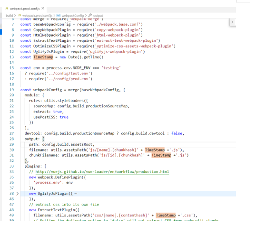Click path: config.build.assetsRoot on line 29
This screenshot has height=226, width=265.
point(61,144)
